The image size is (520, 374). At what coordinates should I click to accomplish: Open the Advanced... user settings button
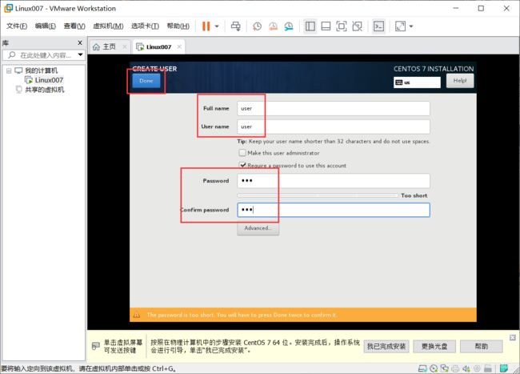(x=258, y=228)
